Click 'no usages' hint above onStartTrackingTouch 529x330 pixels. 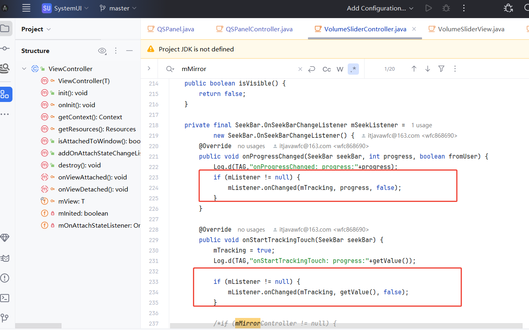[x=251, y=230]
